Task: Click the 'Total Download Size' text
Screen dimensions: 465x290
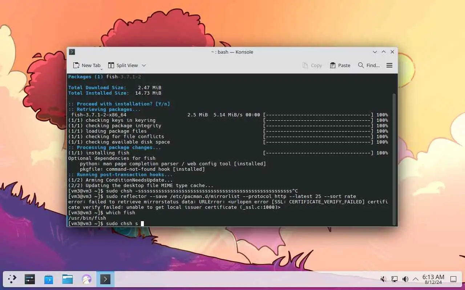Action: point(97,88)
